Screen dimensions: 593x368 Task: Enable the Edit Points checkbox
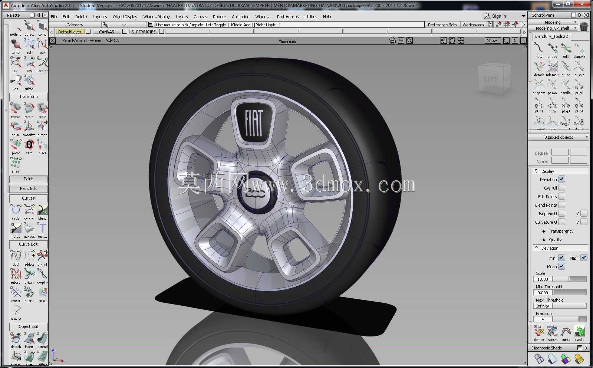pyautogui.click(x=562, y=196)
